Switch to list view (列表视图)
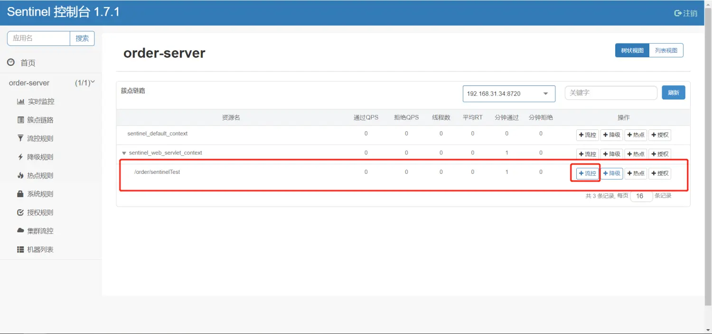This screenshot has height=334, width=712. [x=666, y=50]
